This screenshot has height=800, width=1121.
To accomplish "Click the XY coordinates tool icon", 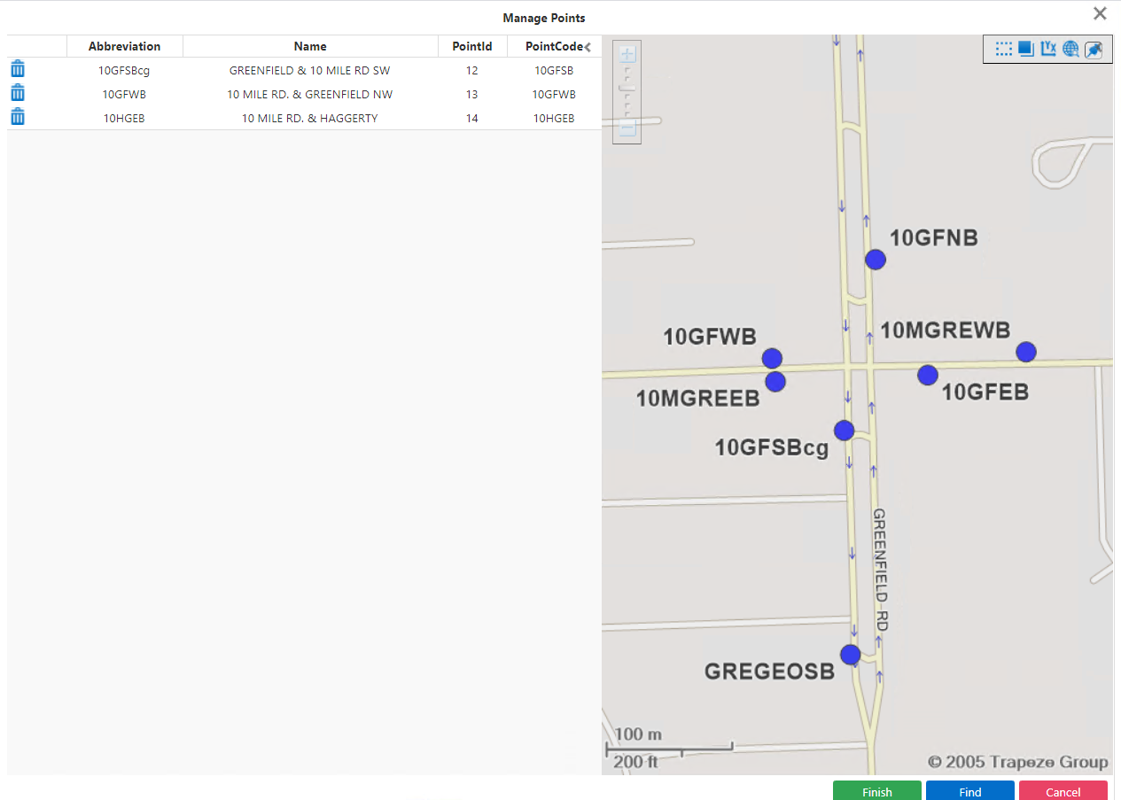I will 1048,49.
